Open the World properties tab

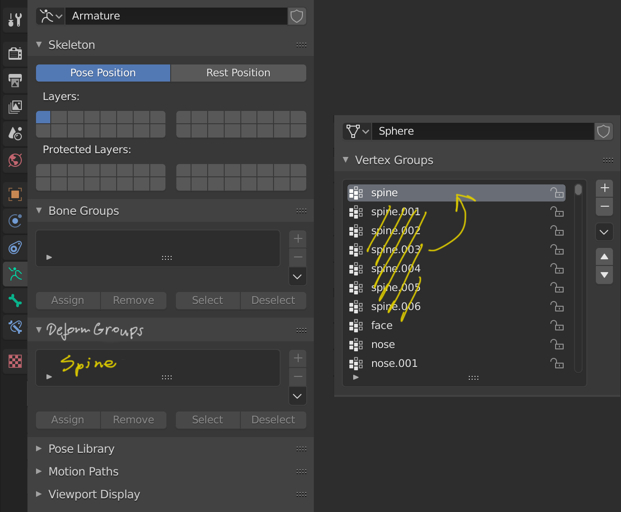pyautogui.click(x=15, y=160)
